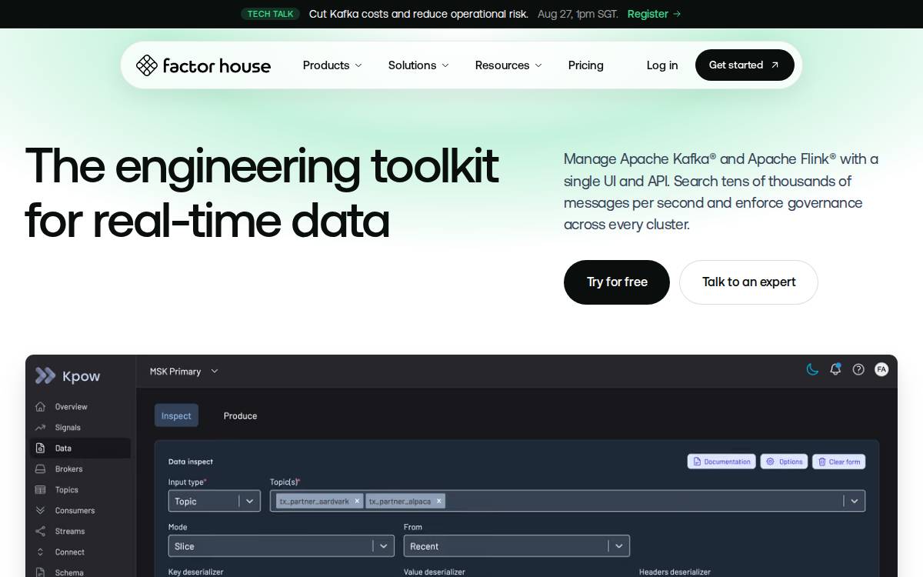Click the Kpow logo icon
Image resolution: width=923 pixels, height=577 pixels.
(x=45, y=375)
